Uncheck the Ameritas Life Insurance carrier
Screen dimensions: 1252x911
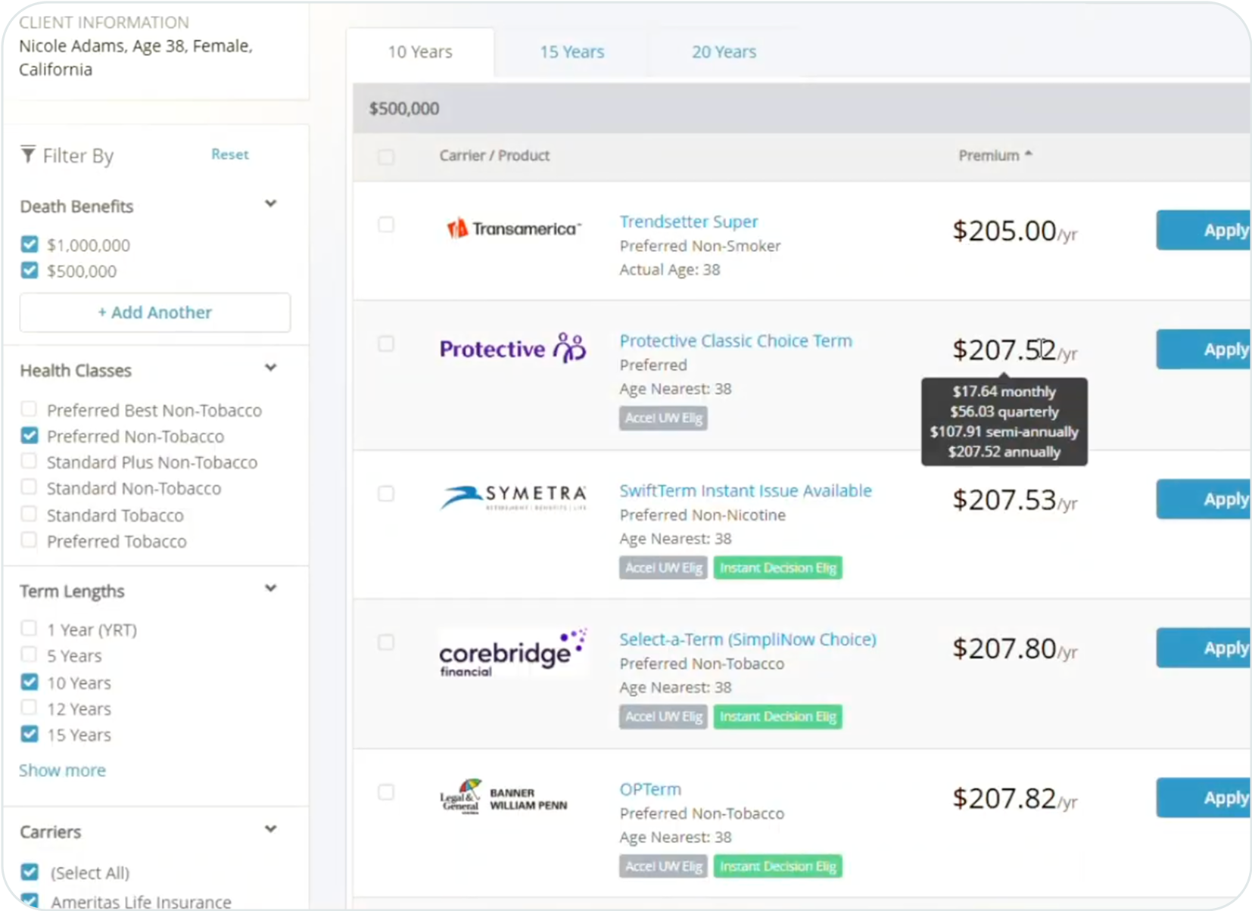pos(30,900)
